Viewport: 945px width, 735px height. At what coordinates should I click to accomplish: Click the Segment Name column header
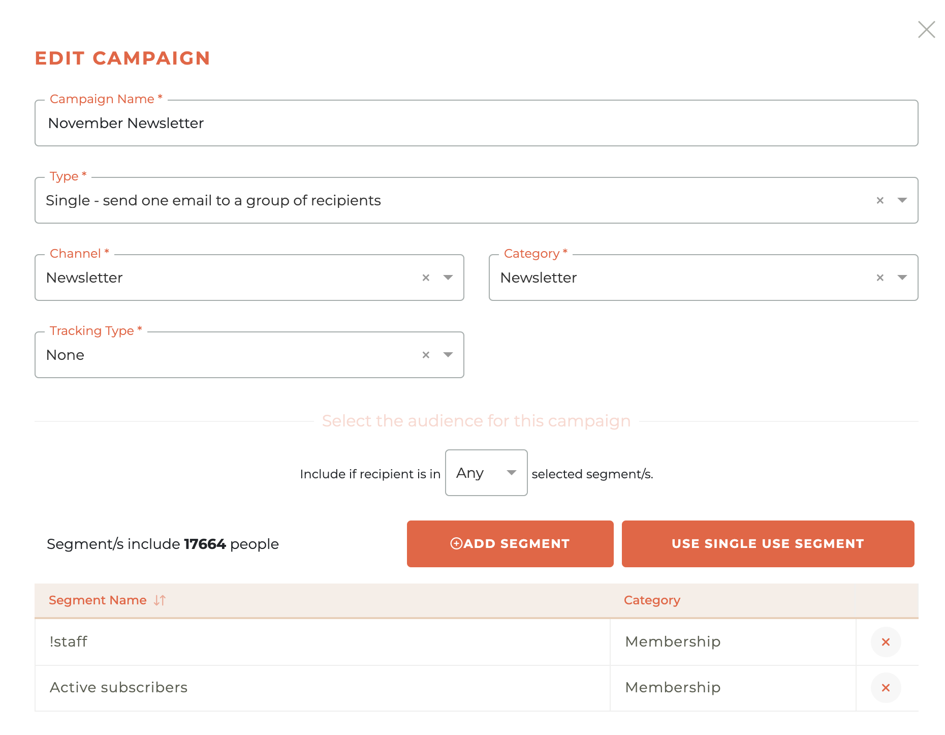pyautogui.click(x=98, y=600)
